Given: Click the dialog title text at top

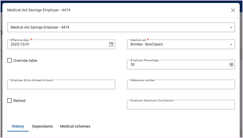Looking at the screenshot, I should click(x=39, y=10).
